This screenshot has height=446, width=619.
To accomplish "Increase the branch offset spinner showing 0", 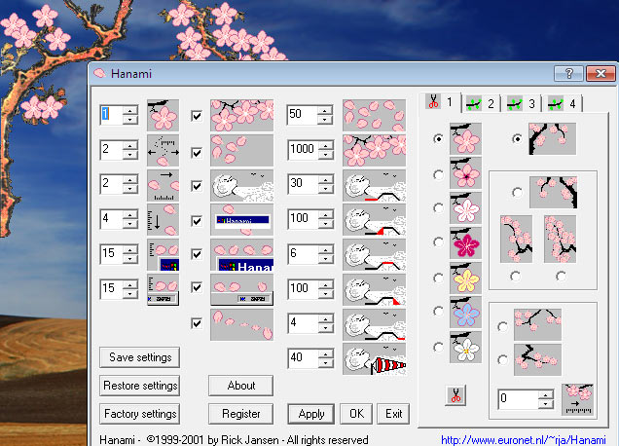I will pyautogui.click(x=546, y=395).
